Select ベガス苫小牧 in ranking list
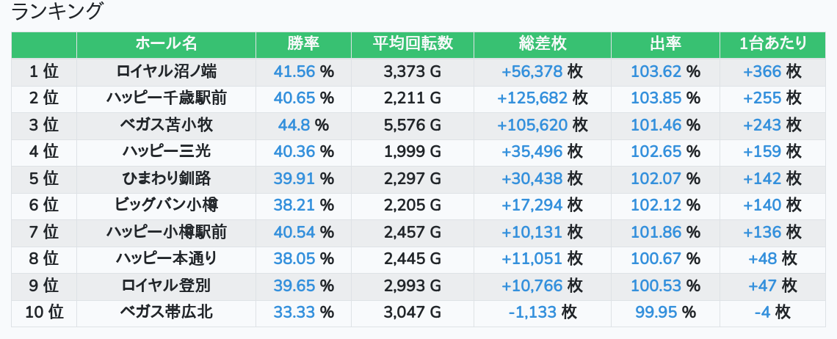 click(166, 125)
